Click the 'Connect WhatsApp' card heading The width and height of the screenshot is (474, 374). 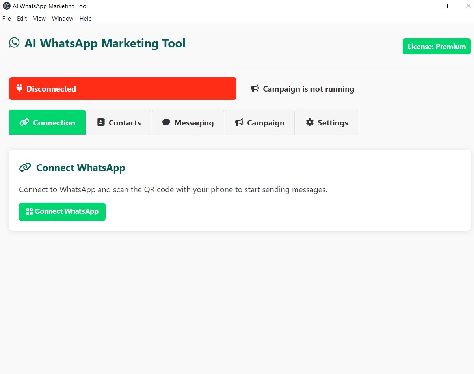coord(81,168)
